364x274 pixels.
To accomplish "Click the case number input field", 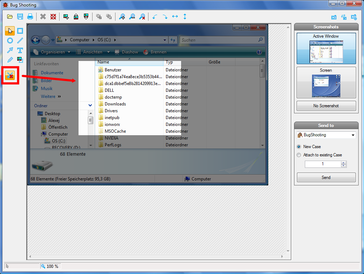I will click(322, 164).
